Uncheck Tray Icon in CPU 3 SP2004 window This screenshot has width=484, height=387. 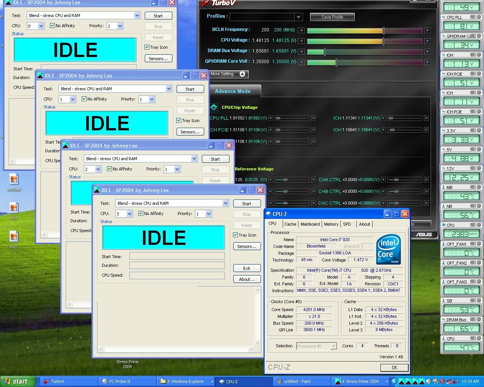235,235
